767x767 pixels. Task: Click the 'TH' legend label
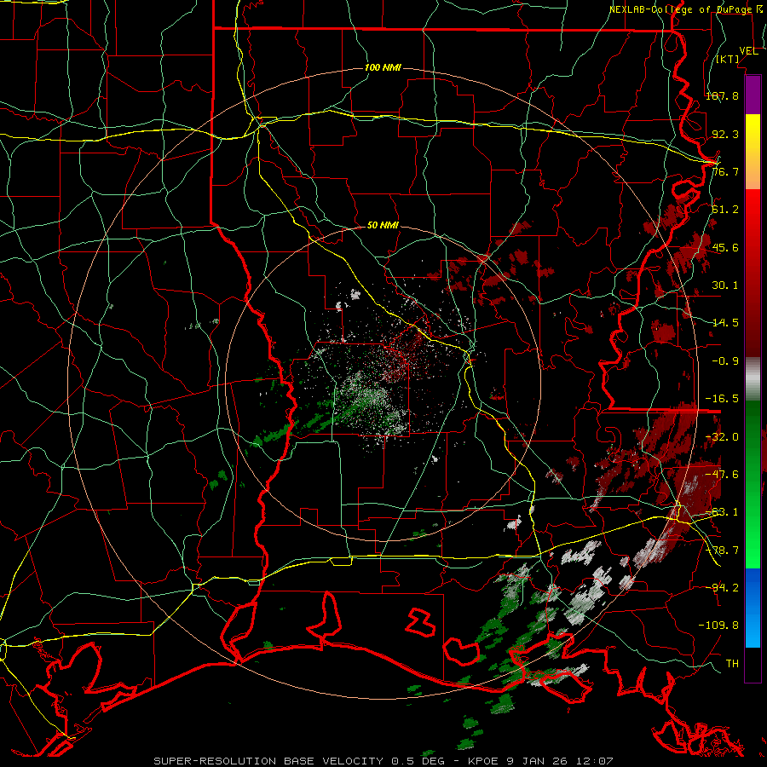(x=732, y=664)
